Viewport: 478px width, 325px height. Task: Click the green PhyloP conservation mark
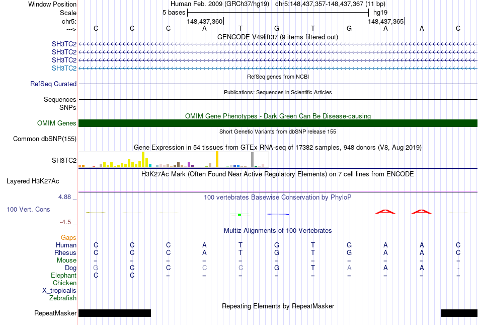point(240,215)
